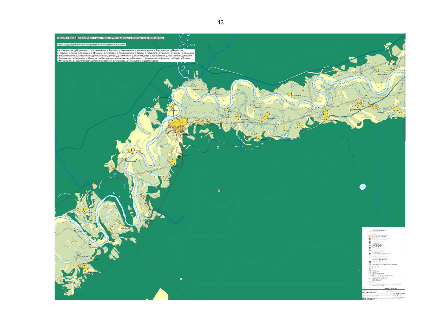Click the page number 42
Screen dimensions: 441x312
click(220, 23)
